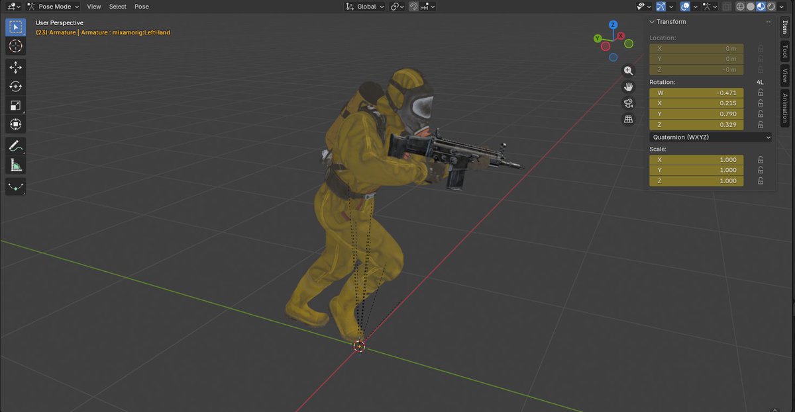Toggle camera view icon
The image size is (795, 412).
[629, 103]
